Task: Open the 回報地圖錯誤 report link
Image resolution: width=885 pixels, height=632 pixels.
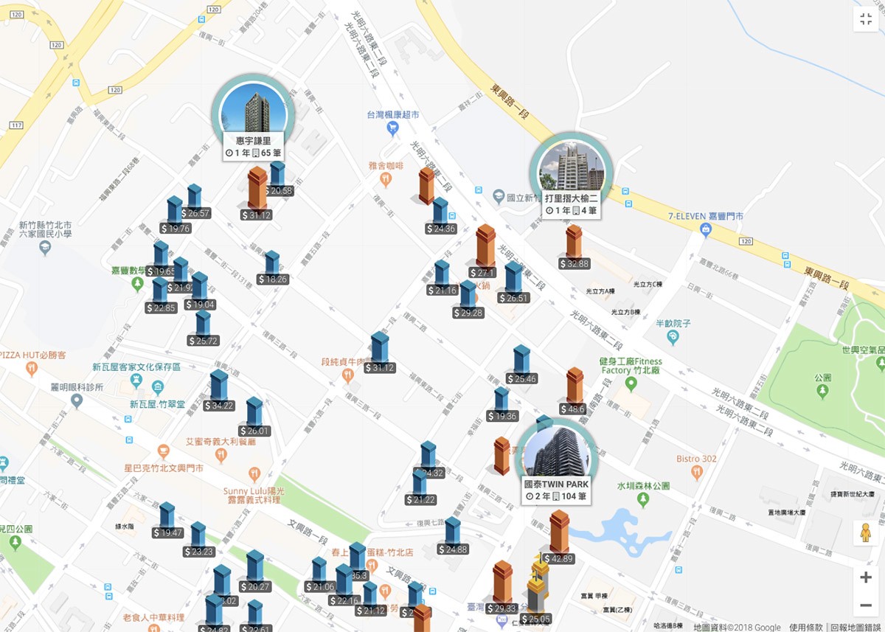Action: pos(855,627)
